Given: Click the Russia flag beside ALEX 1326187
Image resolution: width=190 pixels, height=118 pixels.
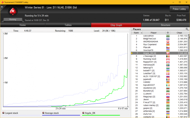Looking at the screenshot, I should pos(168,76).
